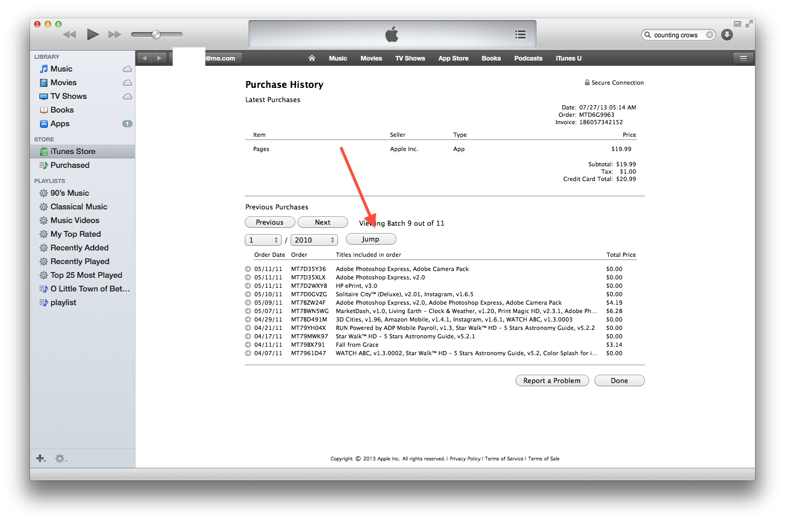This screenshot has height=522, width=785.
Task: Click the Report a Problem button
Action: pyautogui.click(x=552, y=380)
